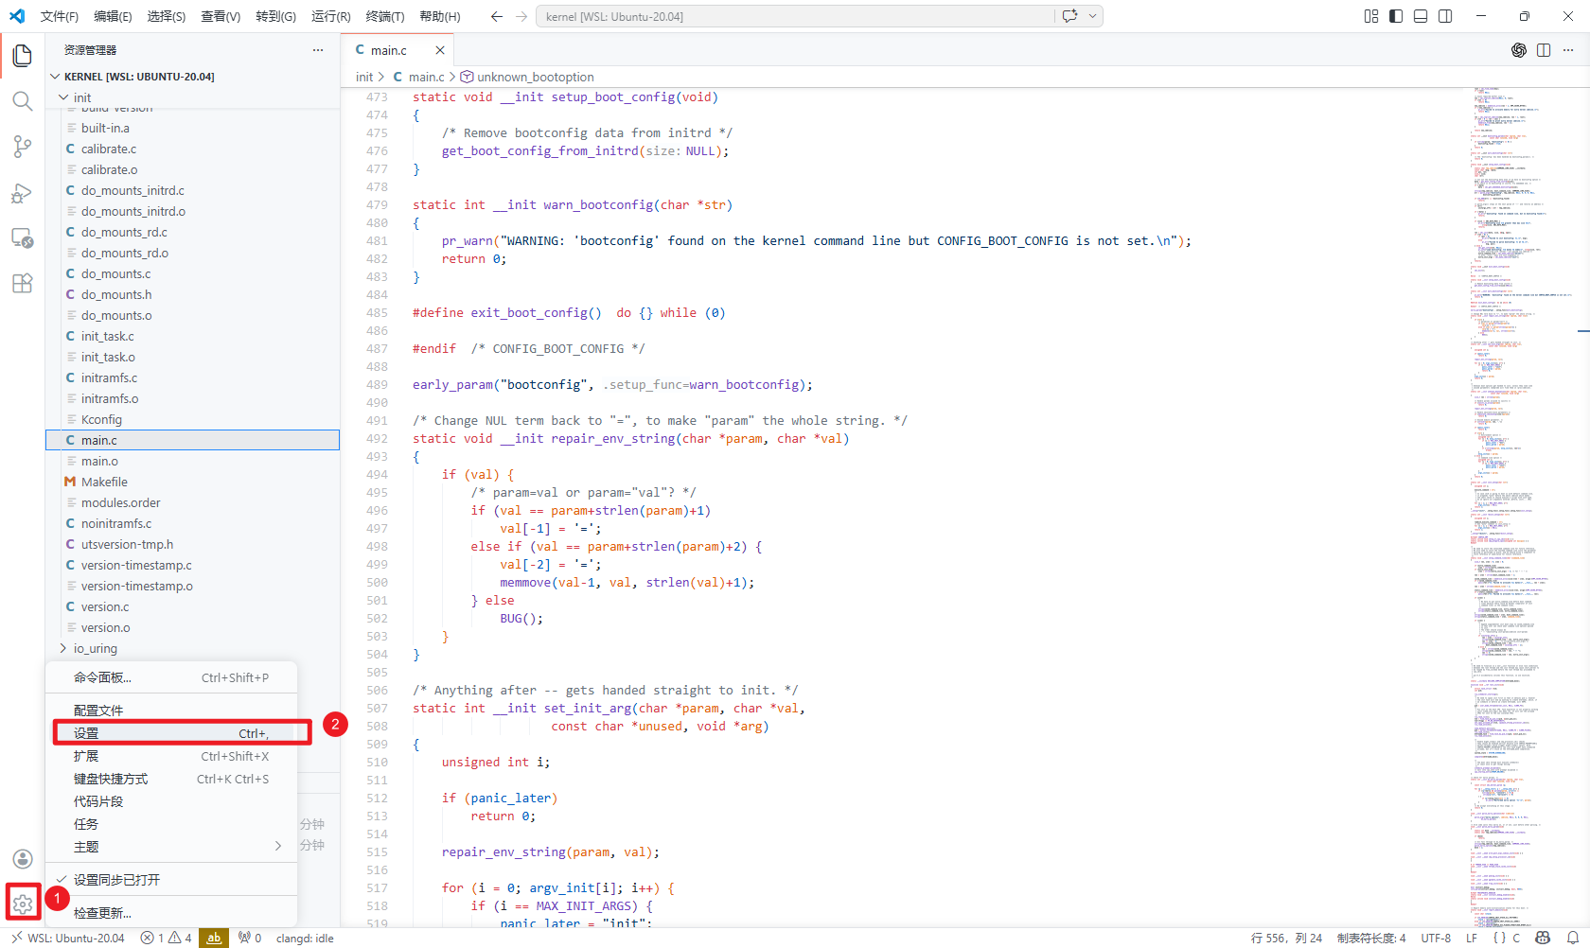Open the 帮助(H) menu
1590x948 pixels.
click(440, 16)
